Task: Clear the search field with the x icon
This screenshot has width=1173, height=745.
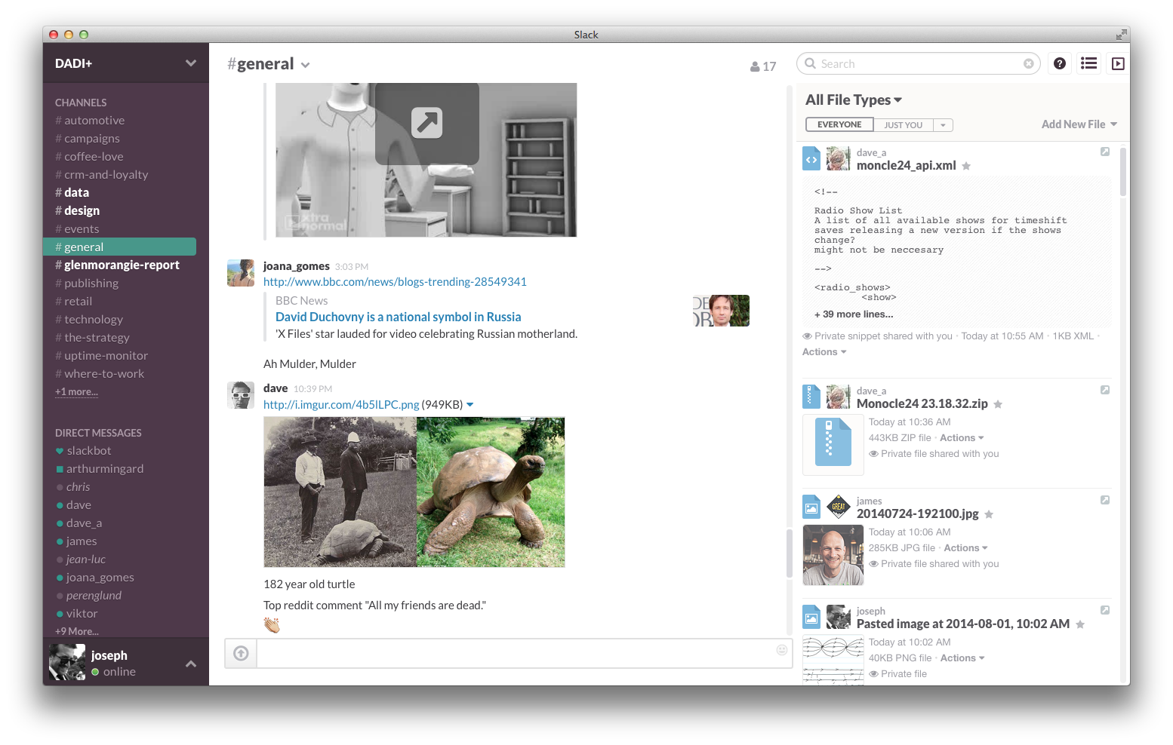Action: pos(1028,63)
